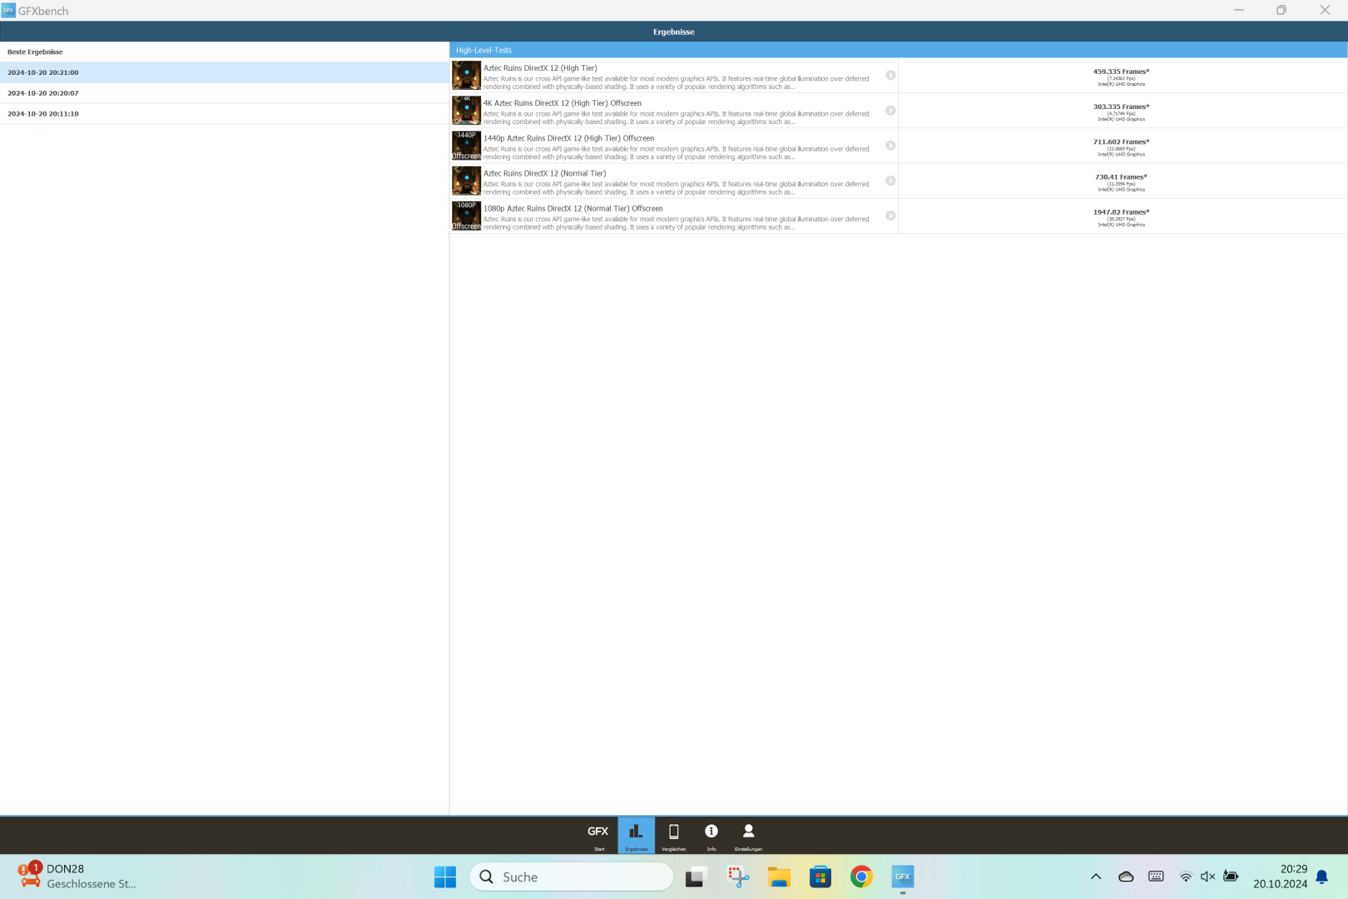Click the GFXbench app icon in title bar
The height and width of the screenshot is (899, 1348).
(8, 10)
